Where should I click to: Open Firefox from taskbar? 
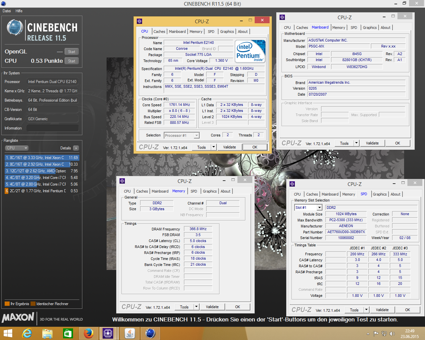(89, 333)
